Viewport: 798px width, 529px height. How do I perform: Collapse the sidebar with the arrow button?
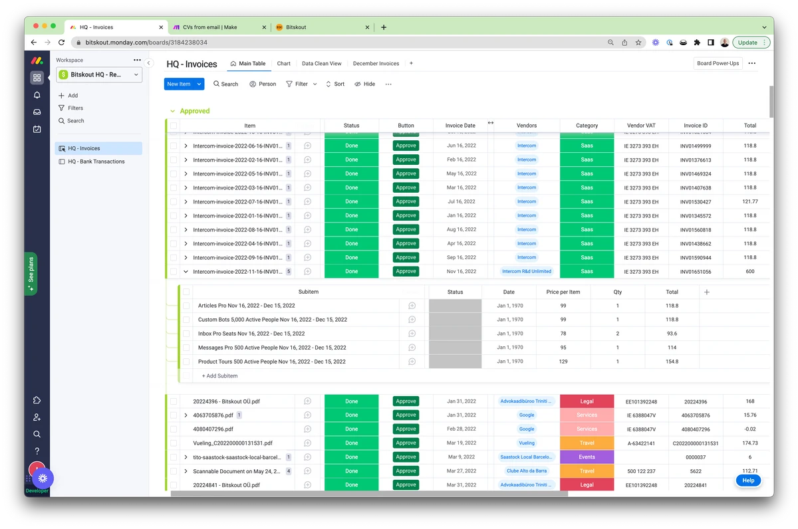point(149,63)
